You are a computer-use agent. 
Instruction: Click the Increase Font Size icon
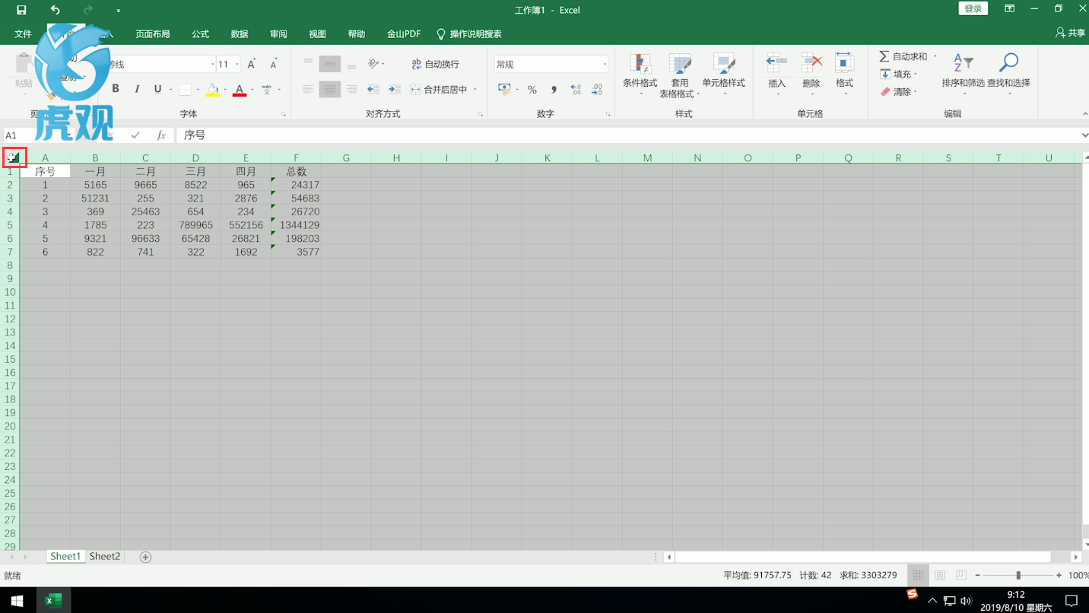point(252,65)
